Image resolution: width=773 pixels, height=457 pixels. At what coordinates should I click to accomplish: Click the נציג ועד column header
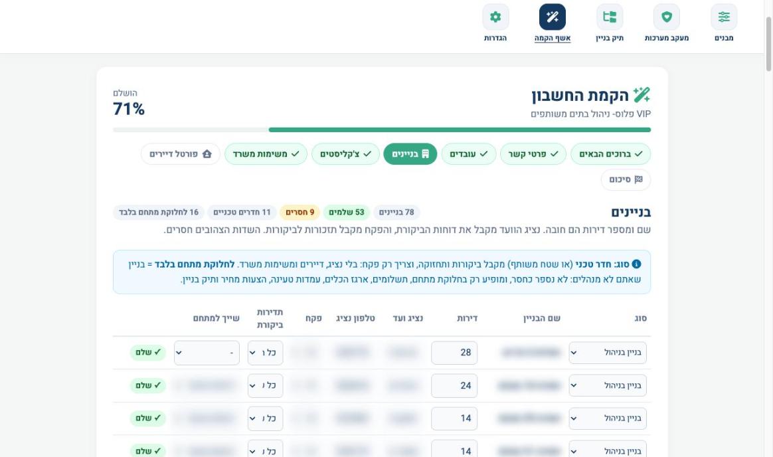408,318
